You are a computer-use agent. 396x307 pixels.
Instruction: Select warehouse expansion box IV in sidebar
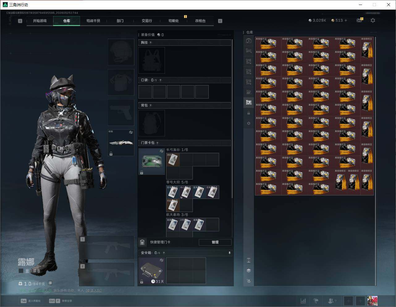click(x=249, y=82)
